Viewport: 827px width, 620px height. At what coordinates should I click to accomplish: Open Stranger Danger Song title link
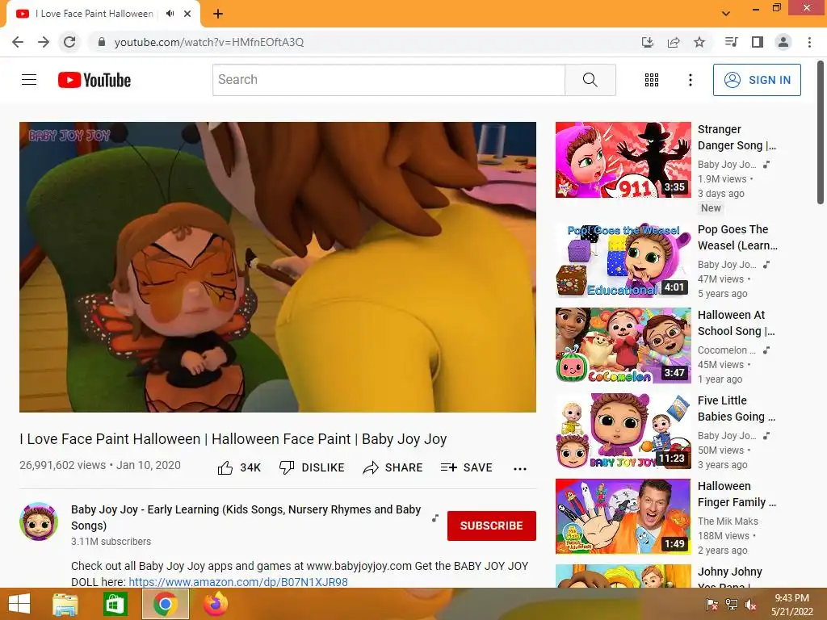pos(737,137)
